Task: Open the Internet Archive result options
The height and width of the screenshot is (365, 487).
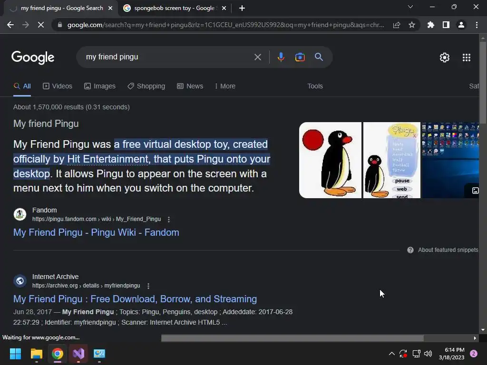Action: click(148, 286)
